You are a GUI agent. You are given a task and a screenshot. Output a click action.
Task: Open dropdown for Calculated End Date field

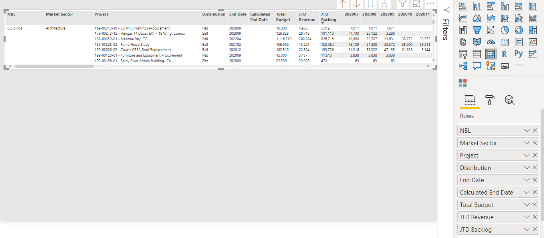coord(527,193)
